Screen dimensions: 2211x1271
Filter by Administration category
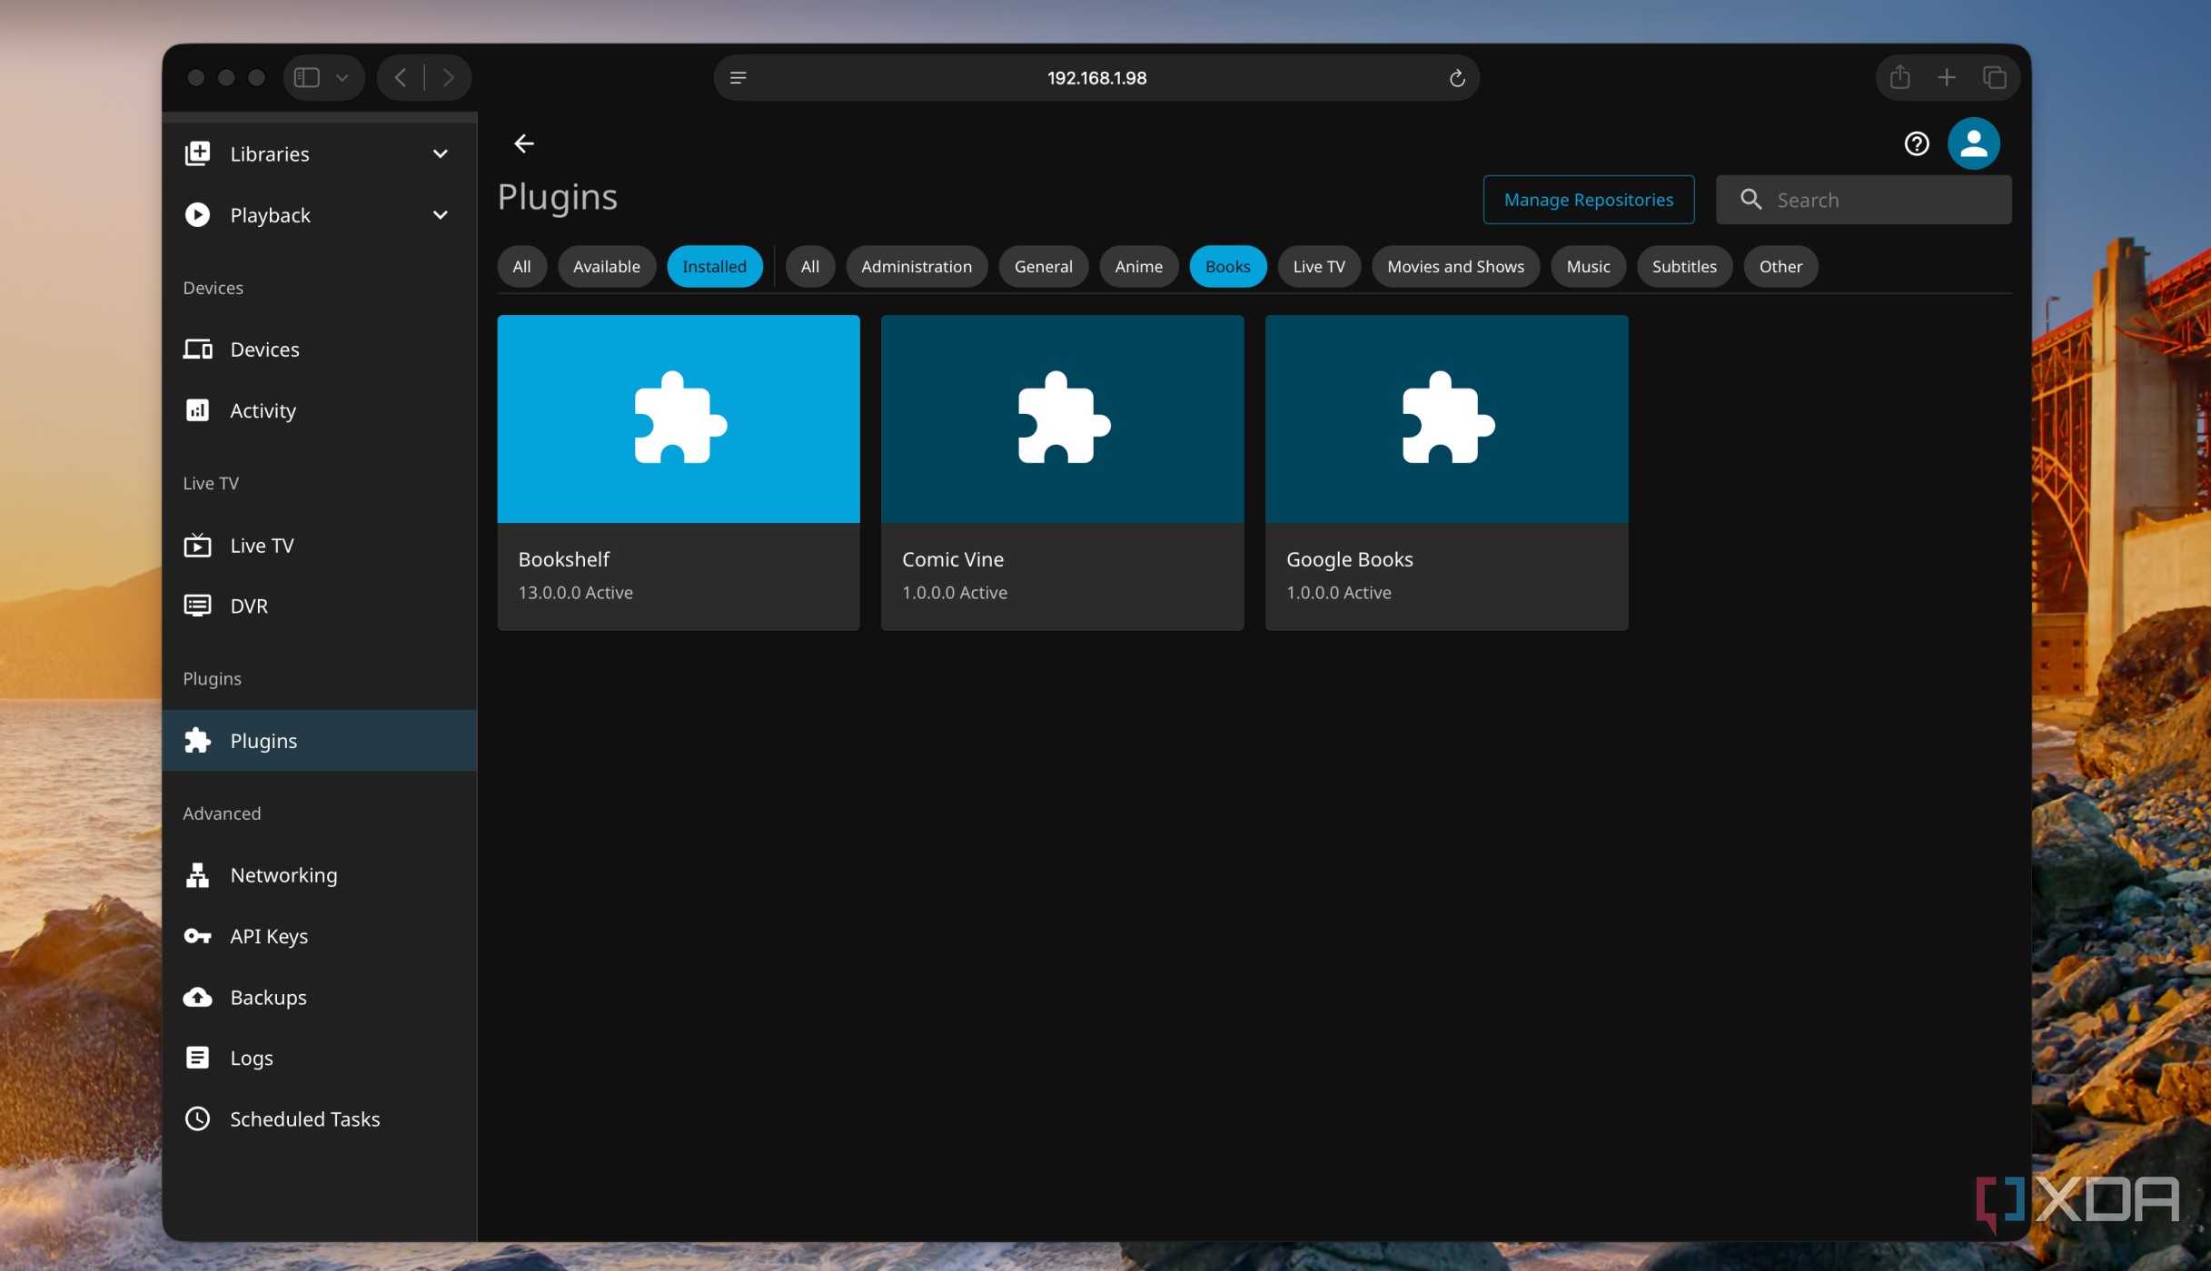pyautogui.click(x=917, y=266)
